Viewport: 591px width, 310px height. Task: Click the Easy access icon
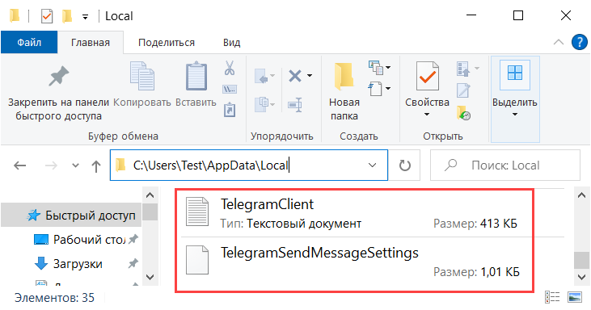click(375, 89)
